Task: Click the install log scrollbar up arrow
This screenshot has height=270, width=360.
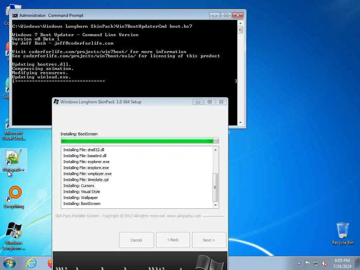Action: click(x=216, y=150)
